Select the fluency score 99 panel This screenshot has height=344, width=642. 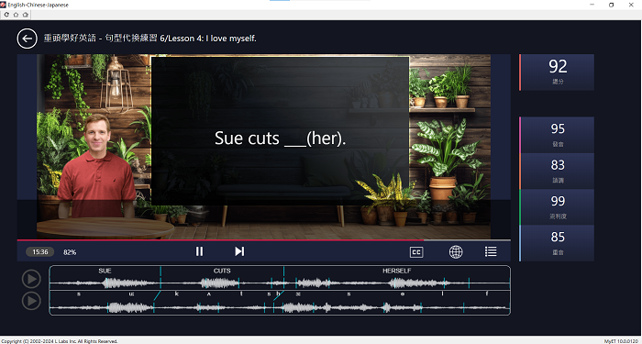tap(558, 206)
